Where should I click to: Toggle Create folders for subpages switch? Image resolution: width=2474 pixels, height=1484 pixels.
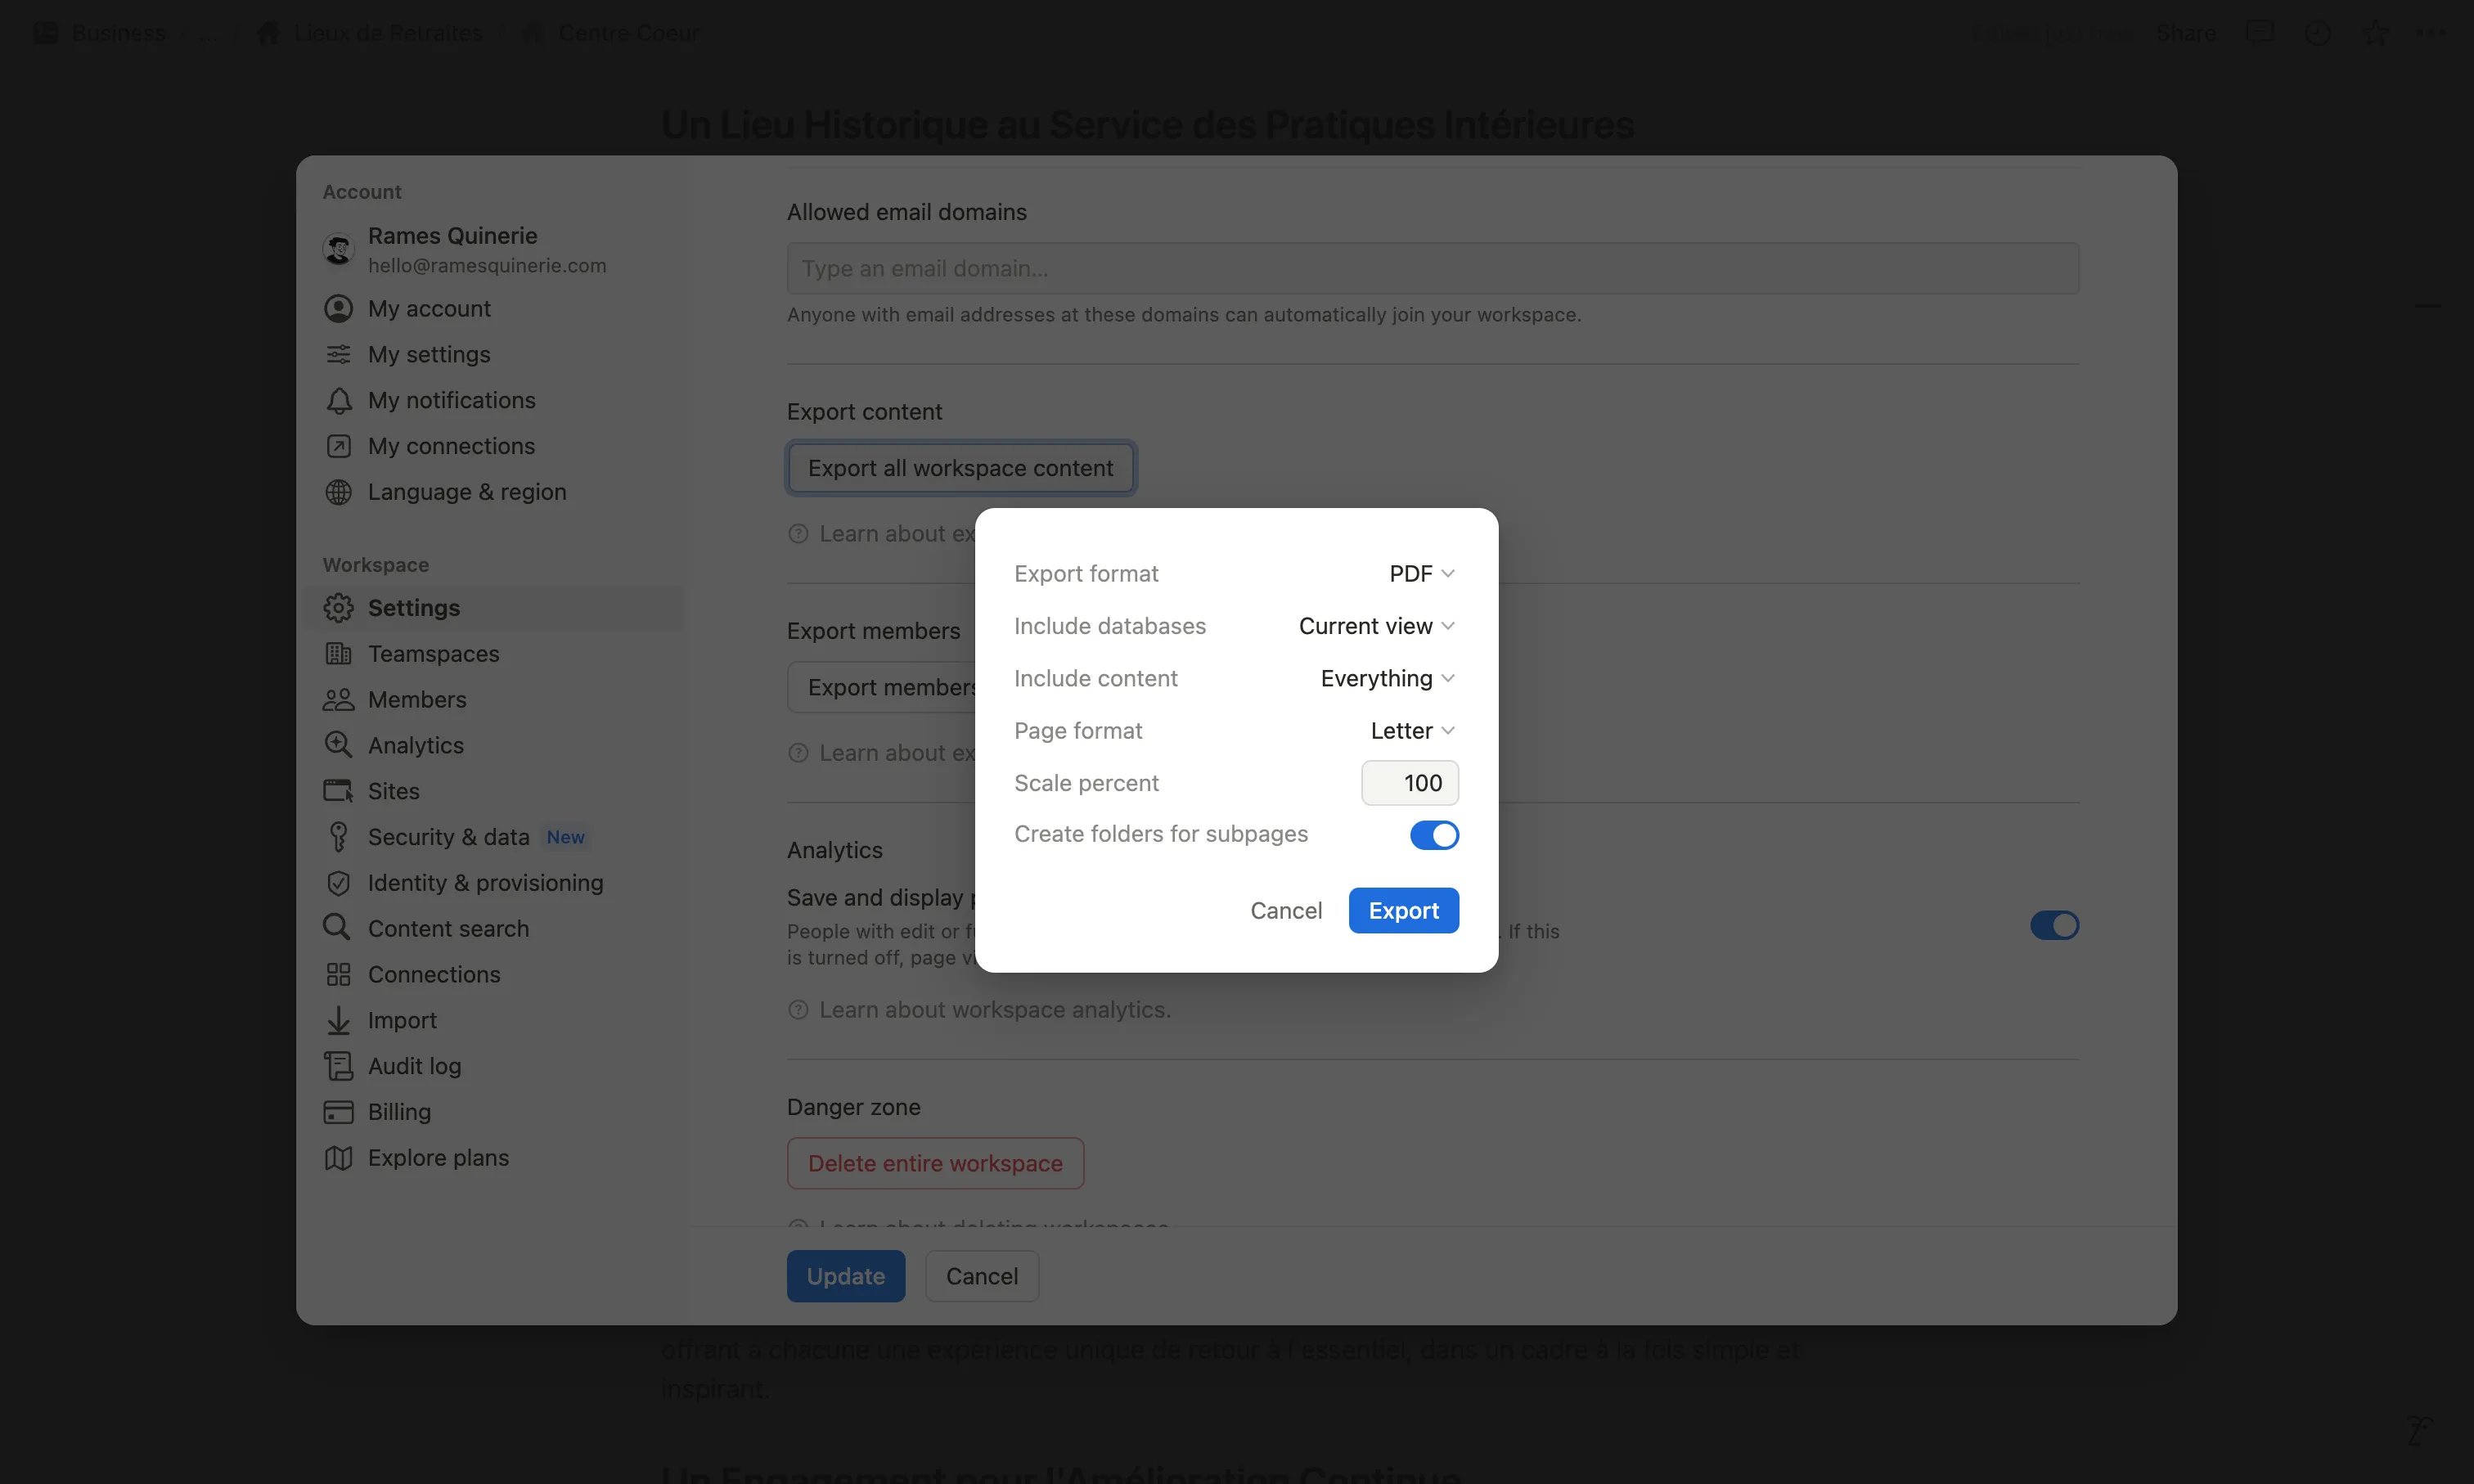1434,835
